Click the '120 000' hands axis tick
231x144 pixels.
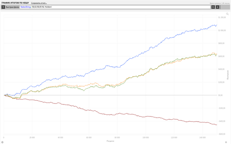click(174, 137)
